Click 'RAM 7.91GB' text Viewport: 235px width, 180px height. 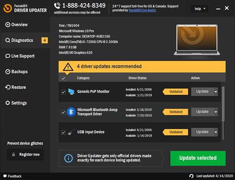tap(68, 47)
